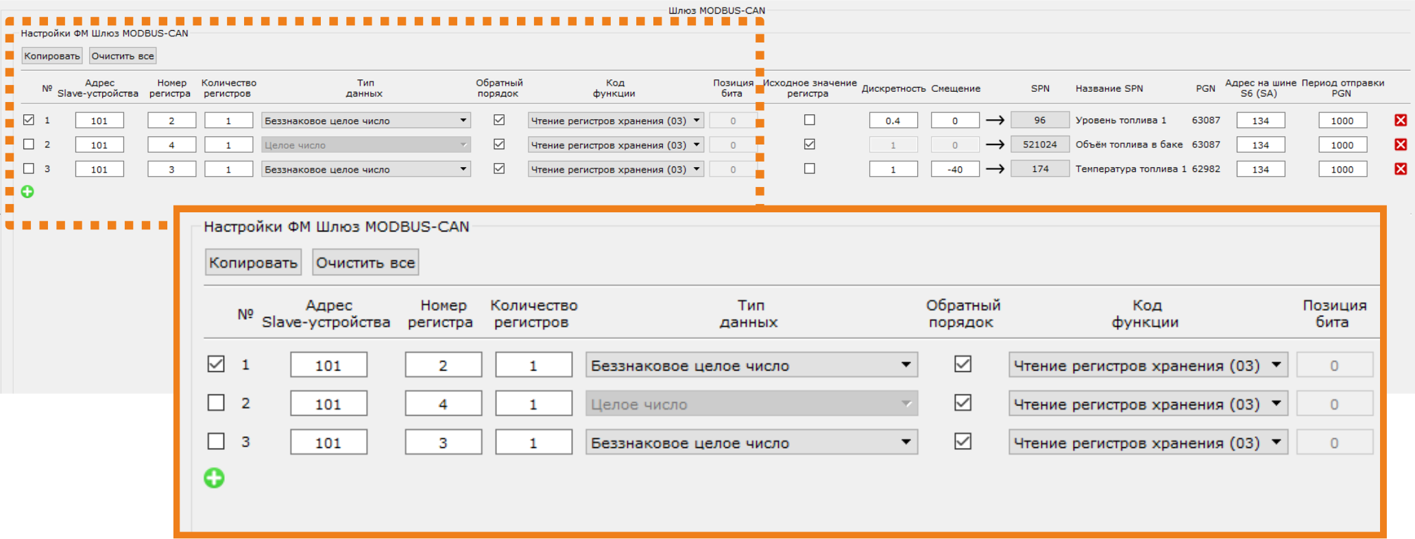Image resolution: width=1415 pixels, height=539 pixels.
Task: Click the arrow icon before SPN value 521024
Action: [994, 145]
